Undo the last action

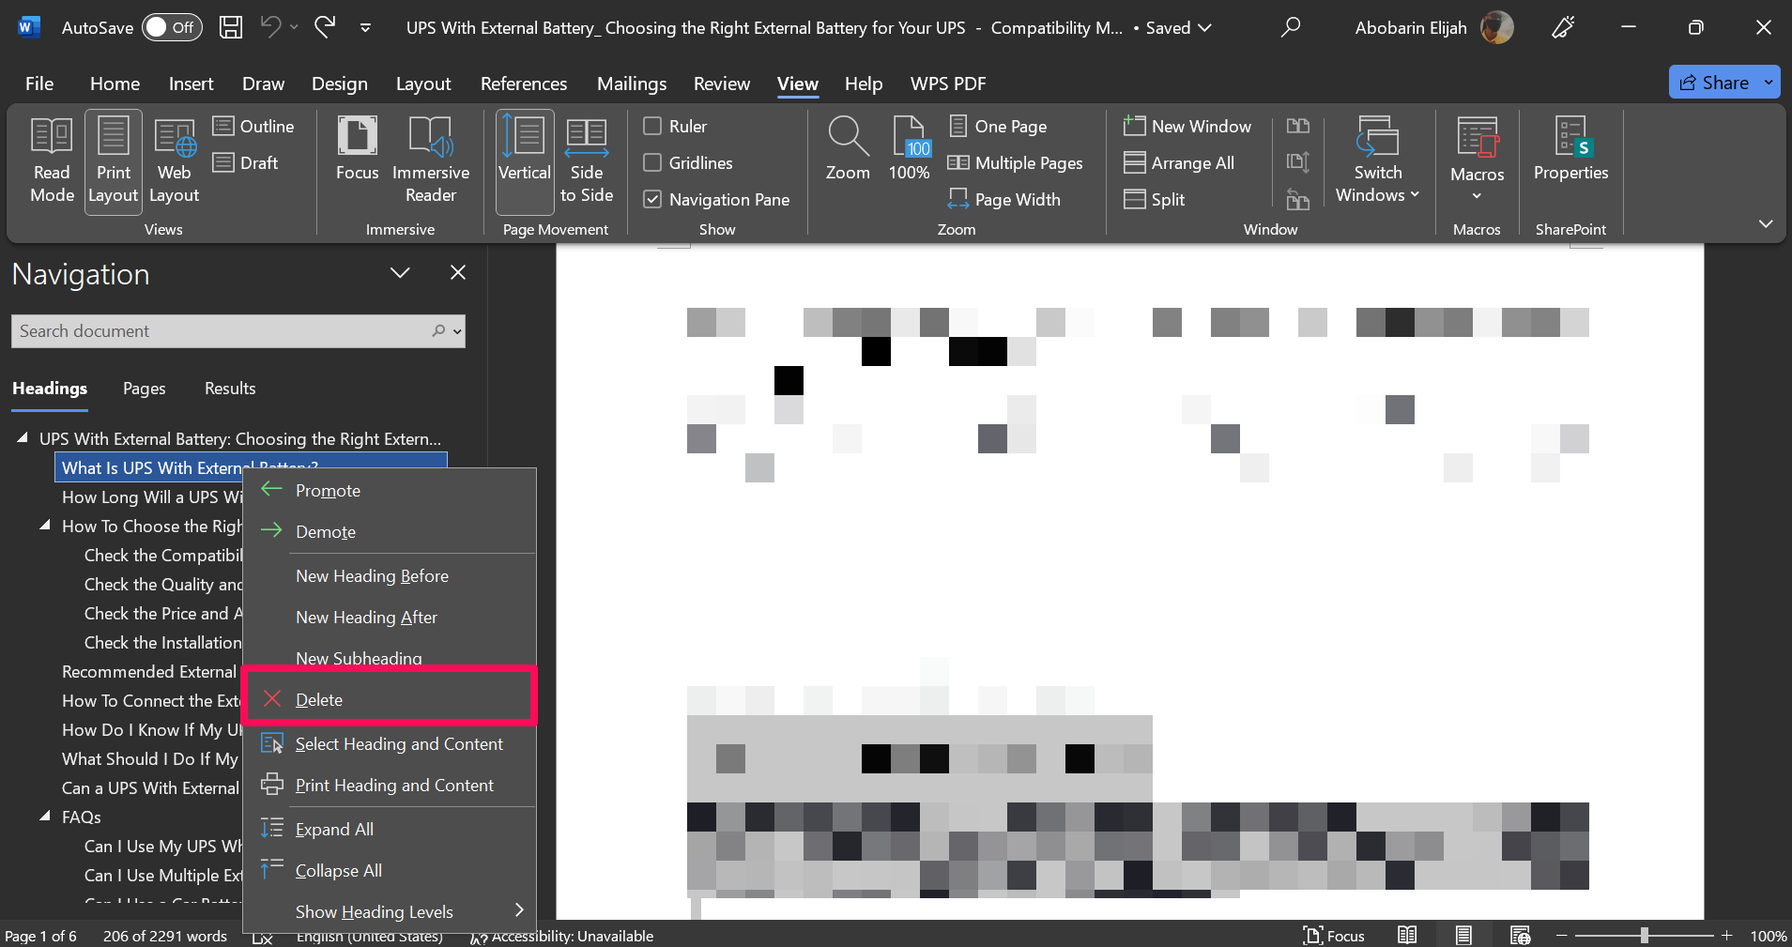click(270, 27)
